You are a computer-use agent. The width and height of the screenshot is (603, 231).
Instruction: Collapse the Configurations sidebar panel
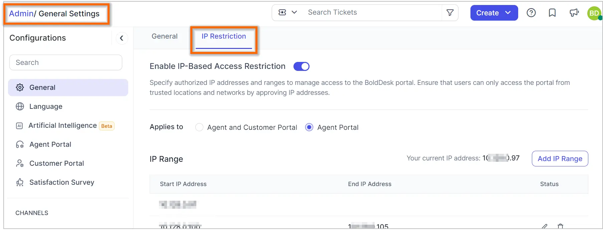(x=122, y=38)
